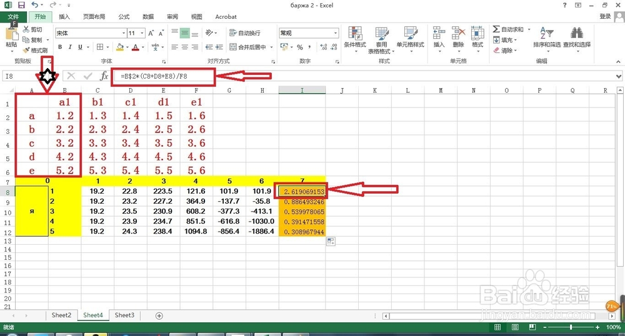Switch to Page Break Preview view

[x=532, y=327]
